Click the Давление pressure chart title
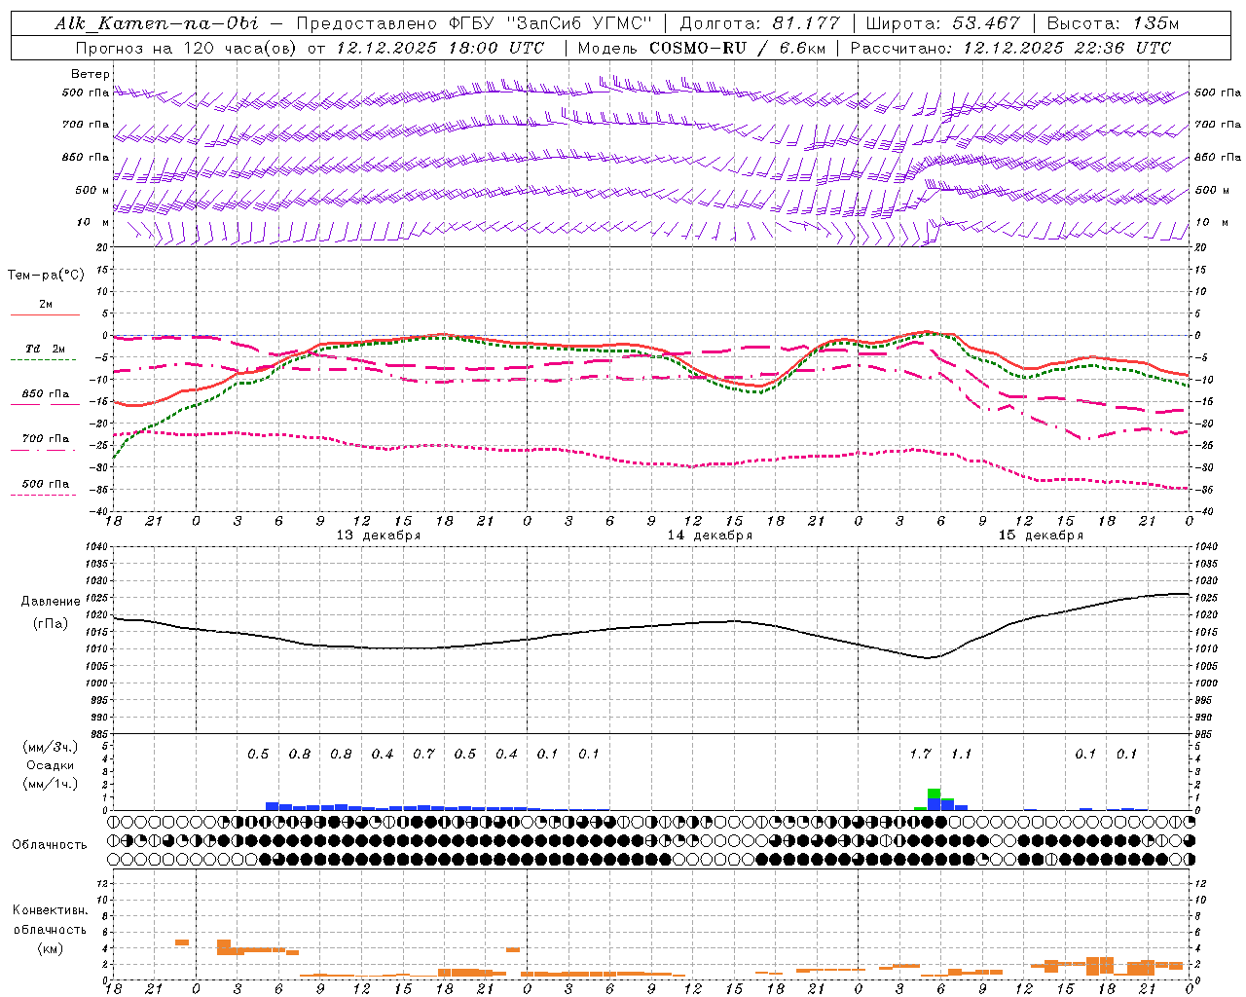Viewport: 1246px width, 997px height. pos(51,602)
